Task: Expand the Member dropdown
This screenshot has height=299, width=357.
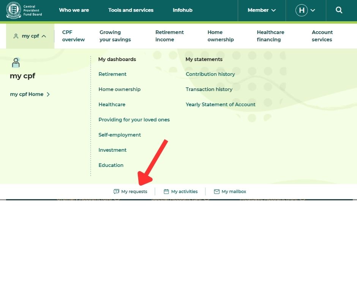Action: pos(262,10)
